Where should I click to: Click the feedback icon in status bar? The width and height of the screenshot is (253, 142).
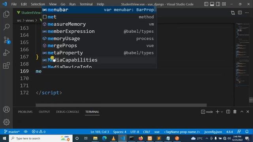239,132
